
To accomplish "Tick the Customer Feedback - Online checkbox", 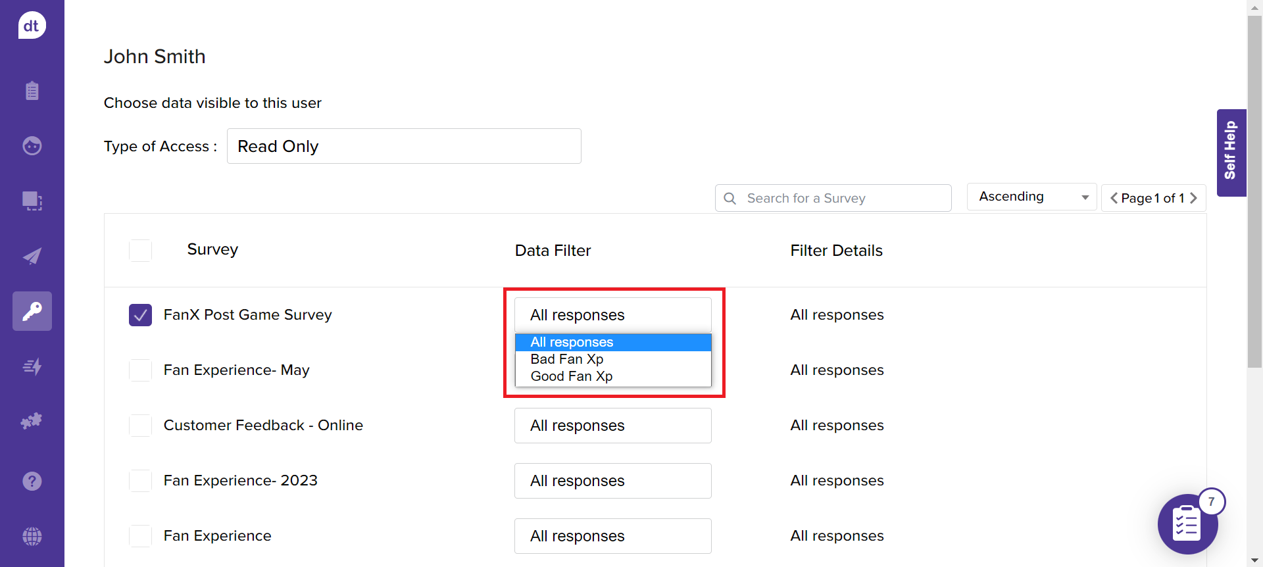I will [x=140, y=426].
